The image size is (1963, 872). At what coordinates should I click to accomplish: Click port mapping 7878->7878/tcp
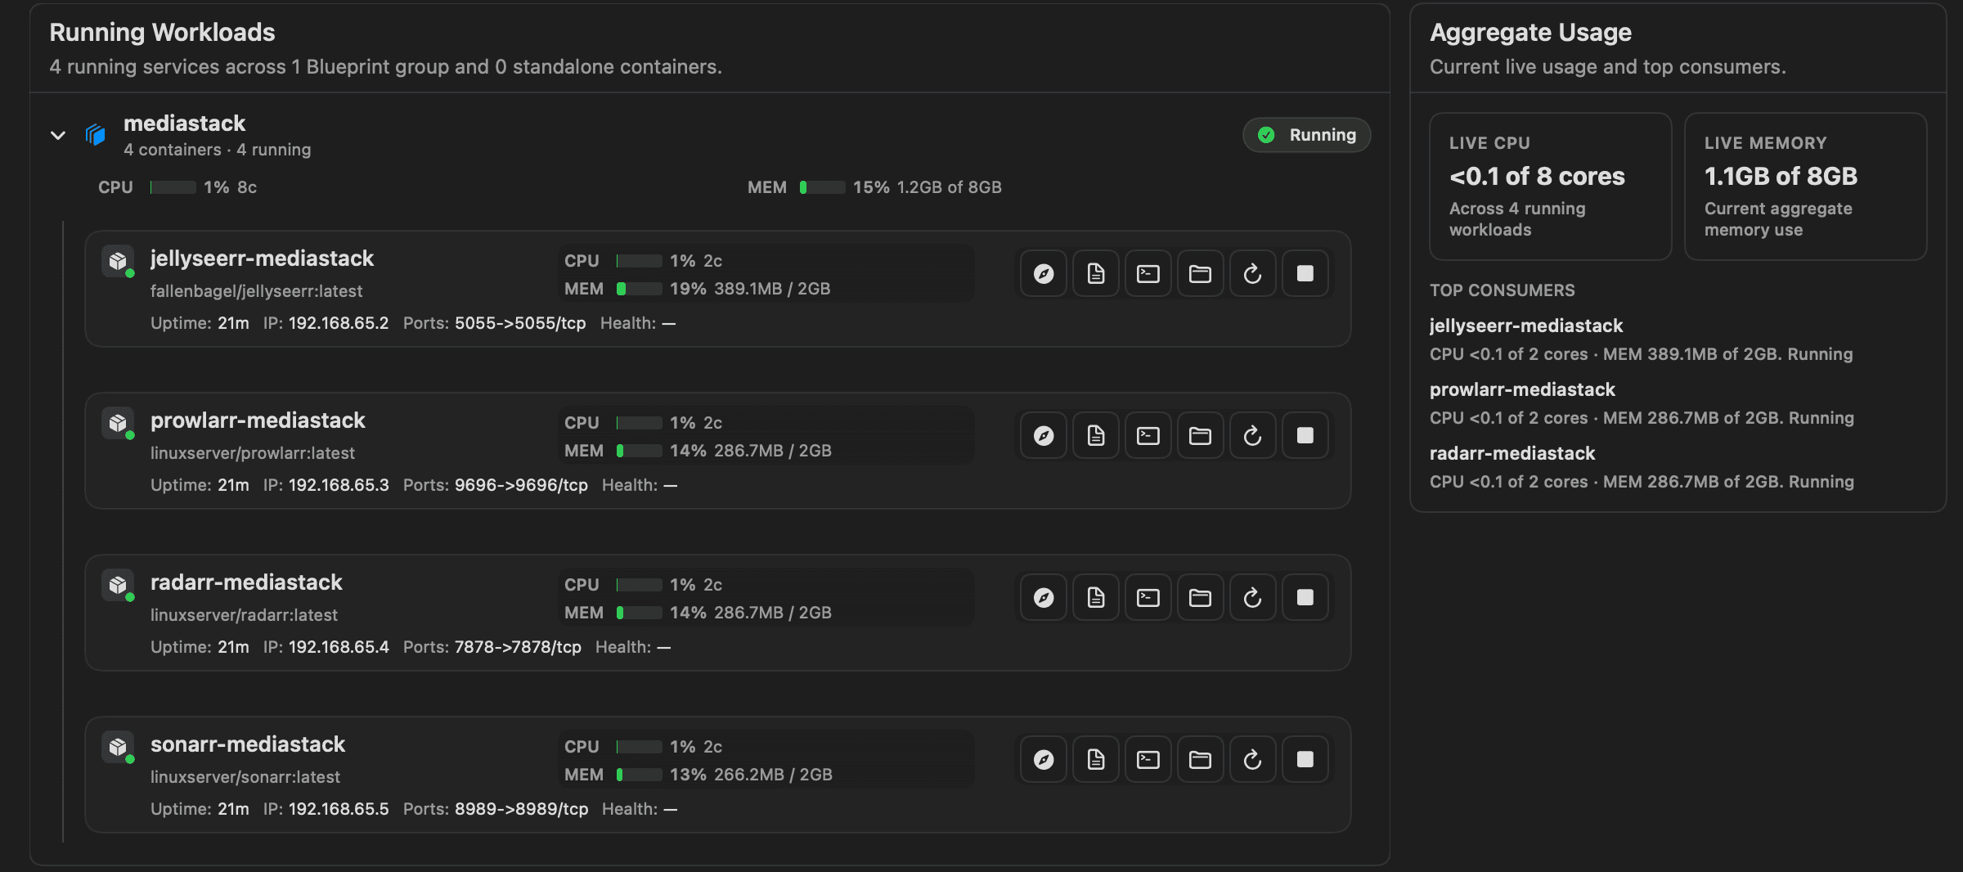(x=518, y=647)
